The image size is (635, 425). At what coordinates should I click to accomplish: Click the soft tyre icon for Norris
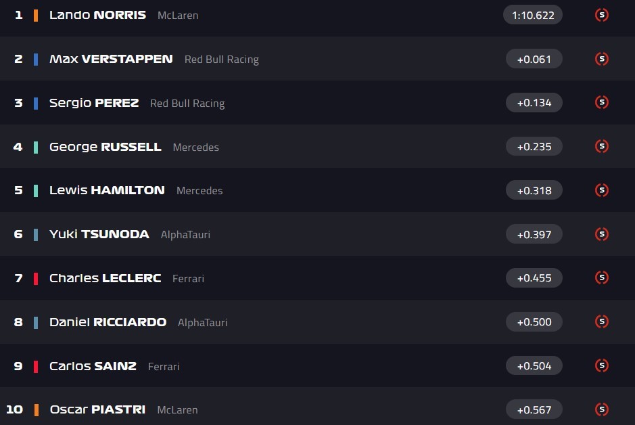(x=601, y=15)
